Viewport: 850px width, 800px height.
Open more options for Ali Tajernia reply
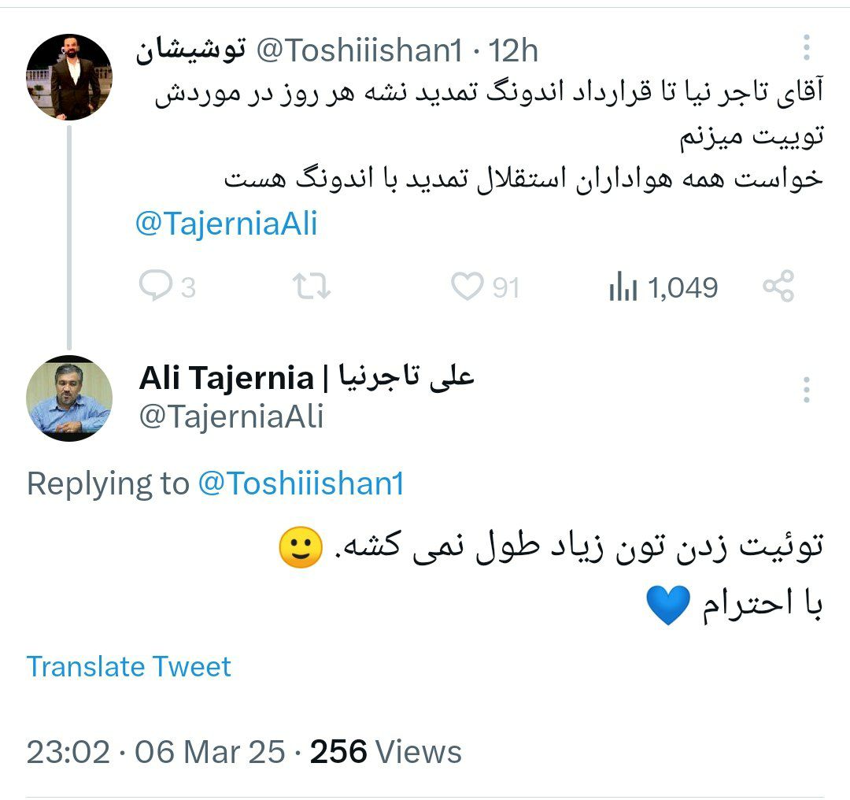(x=807, y=390)
